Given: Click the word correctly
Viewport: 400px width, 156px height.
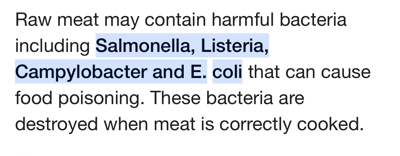Looking at the screenshot, I should [255, 124].
